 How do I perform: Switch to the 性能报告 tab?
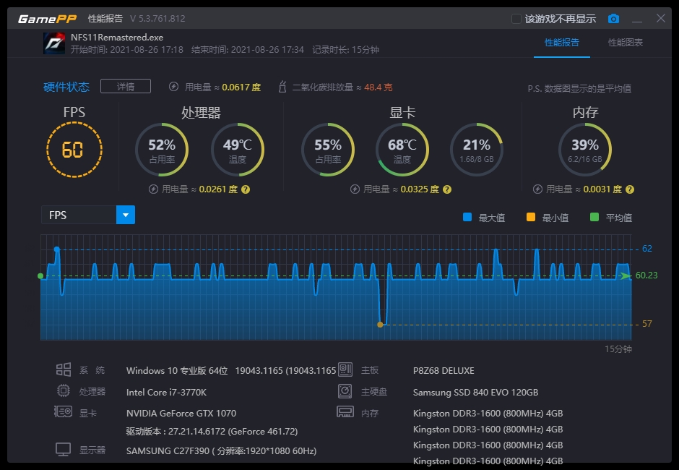point(562,43)
